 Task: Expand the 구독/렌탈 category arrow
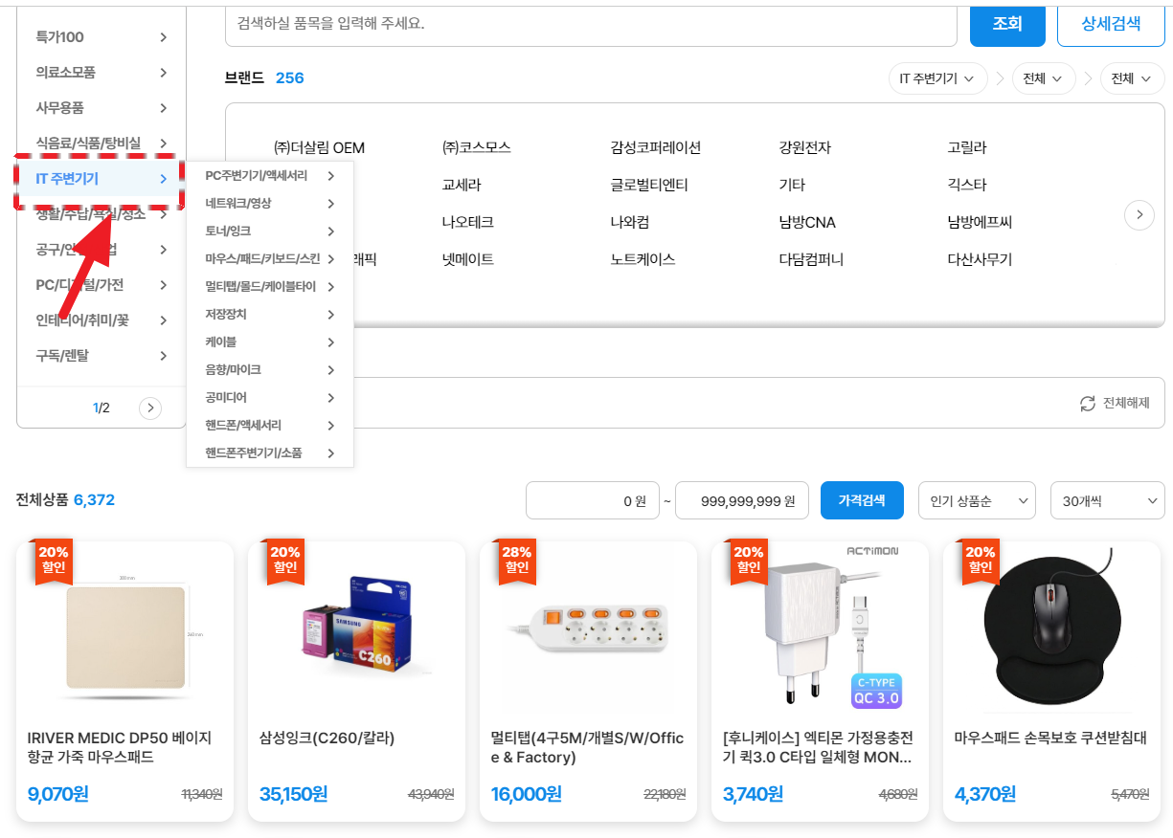(164, 356)
